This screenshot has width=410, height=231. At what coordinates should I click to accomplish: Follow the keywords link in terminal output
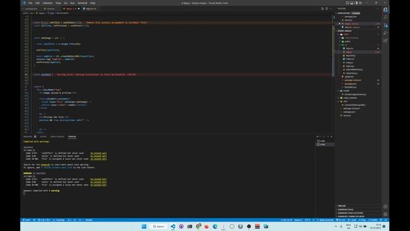pos(45,165)
